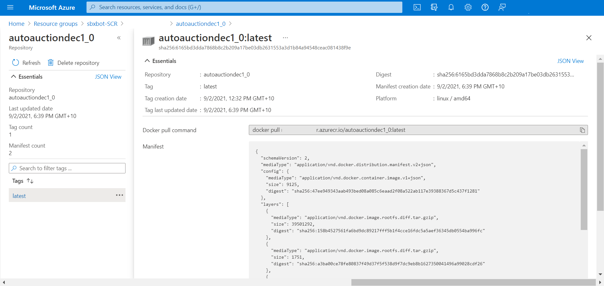Open the latest tag context menu

(119, 195)
